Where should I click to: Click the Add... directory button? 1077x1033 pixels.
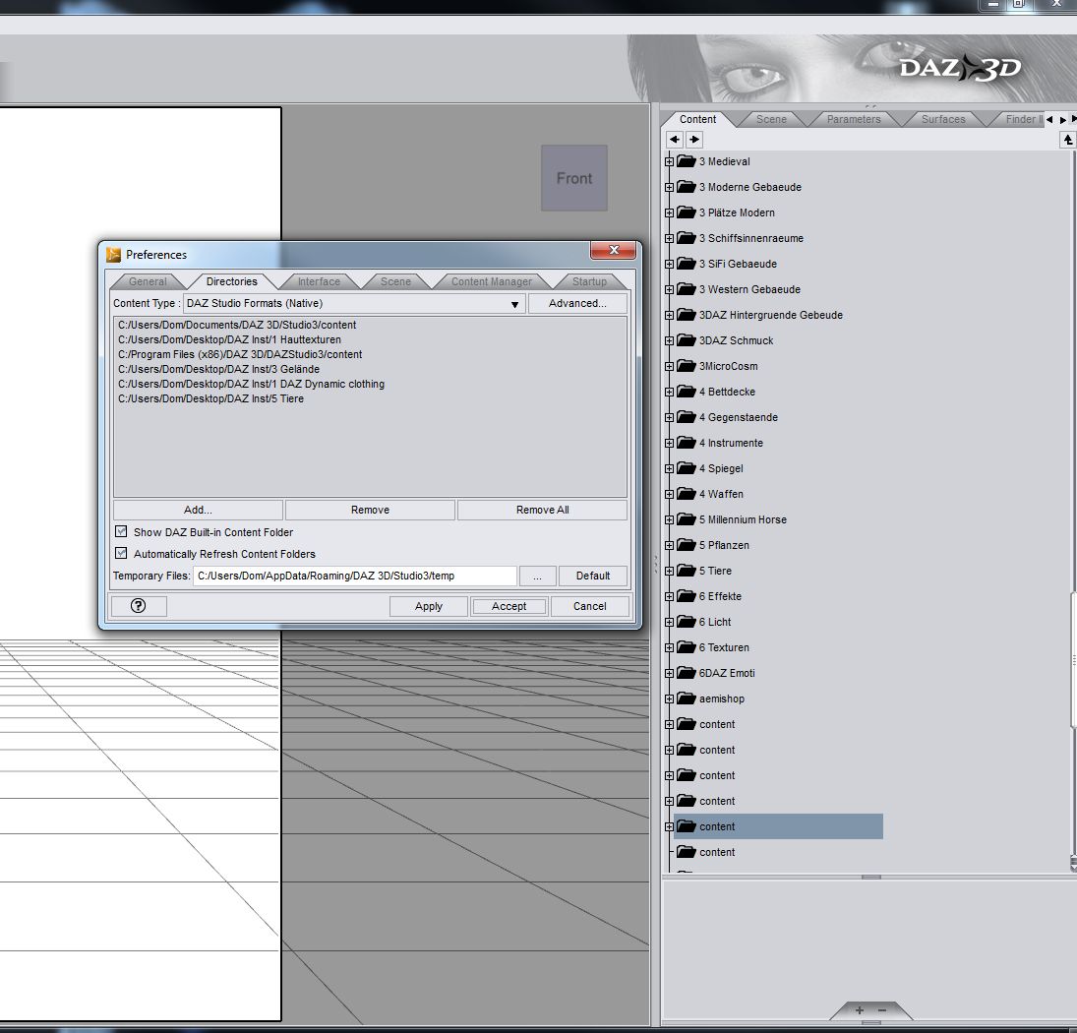click(198, 510)
